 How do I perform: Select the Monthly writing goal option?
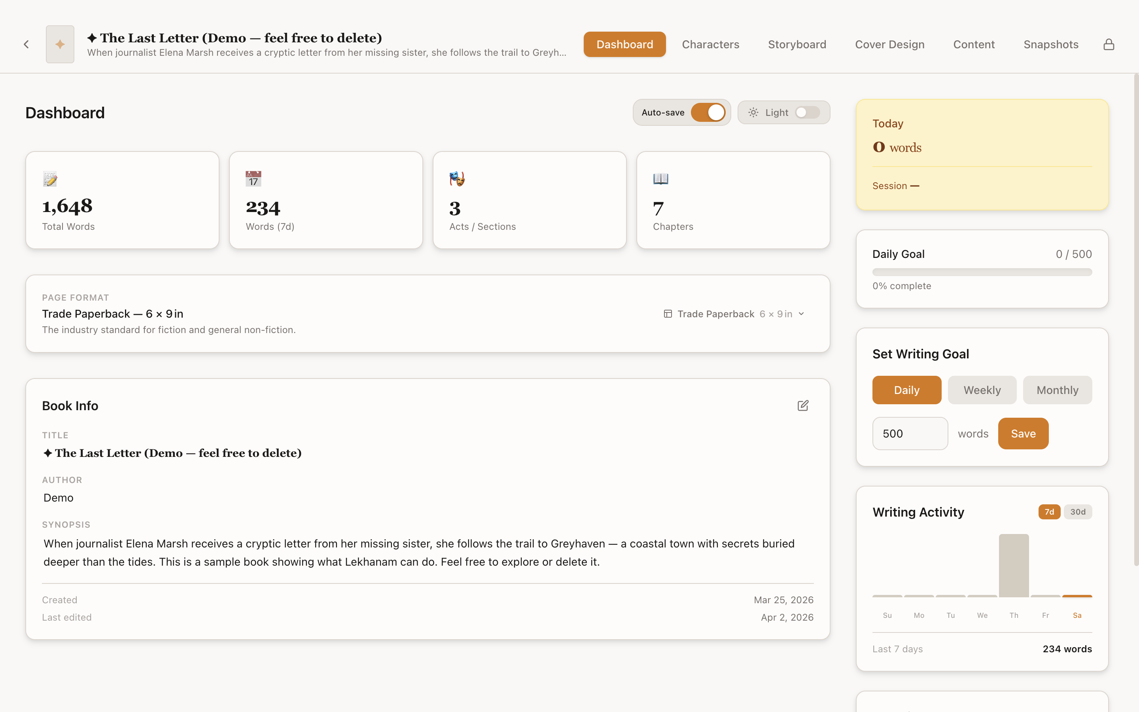click(1057, 390)
